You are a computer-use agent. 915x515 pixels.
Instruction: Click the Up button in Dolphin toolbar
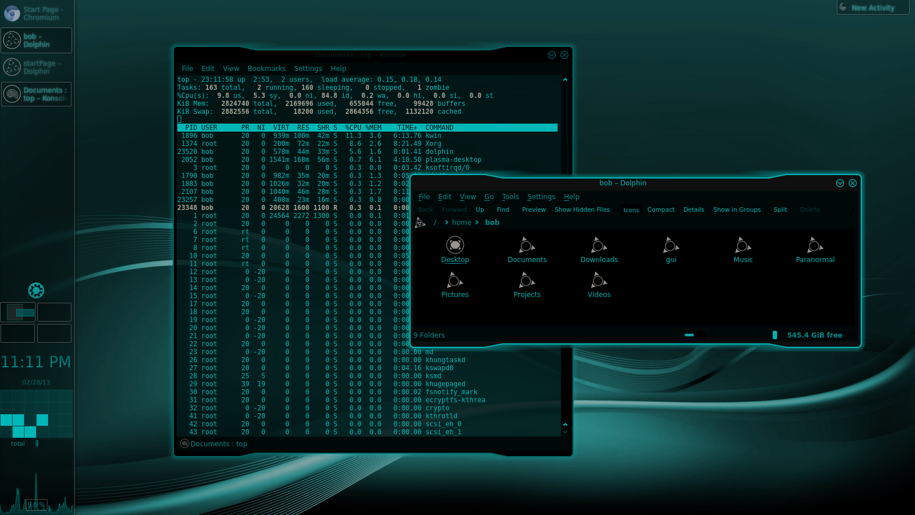[x=480, y=209]
